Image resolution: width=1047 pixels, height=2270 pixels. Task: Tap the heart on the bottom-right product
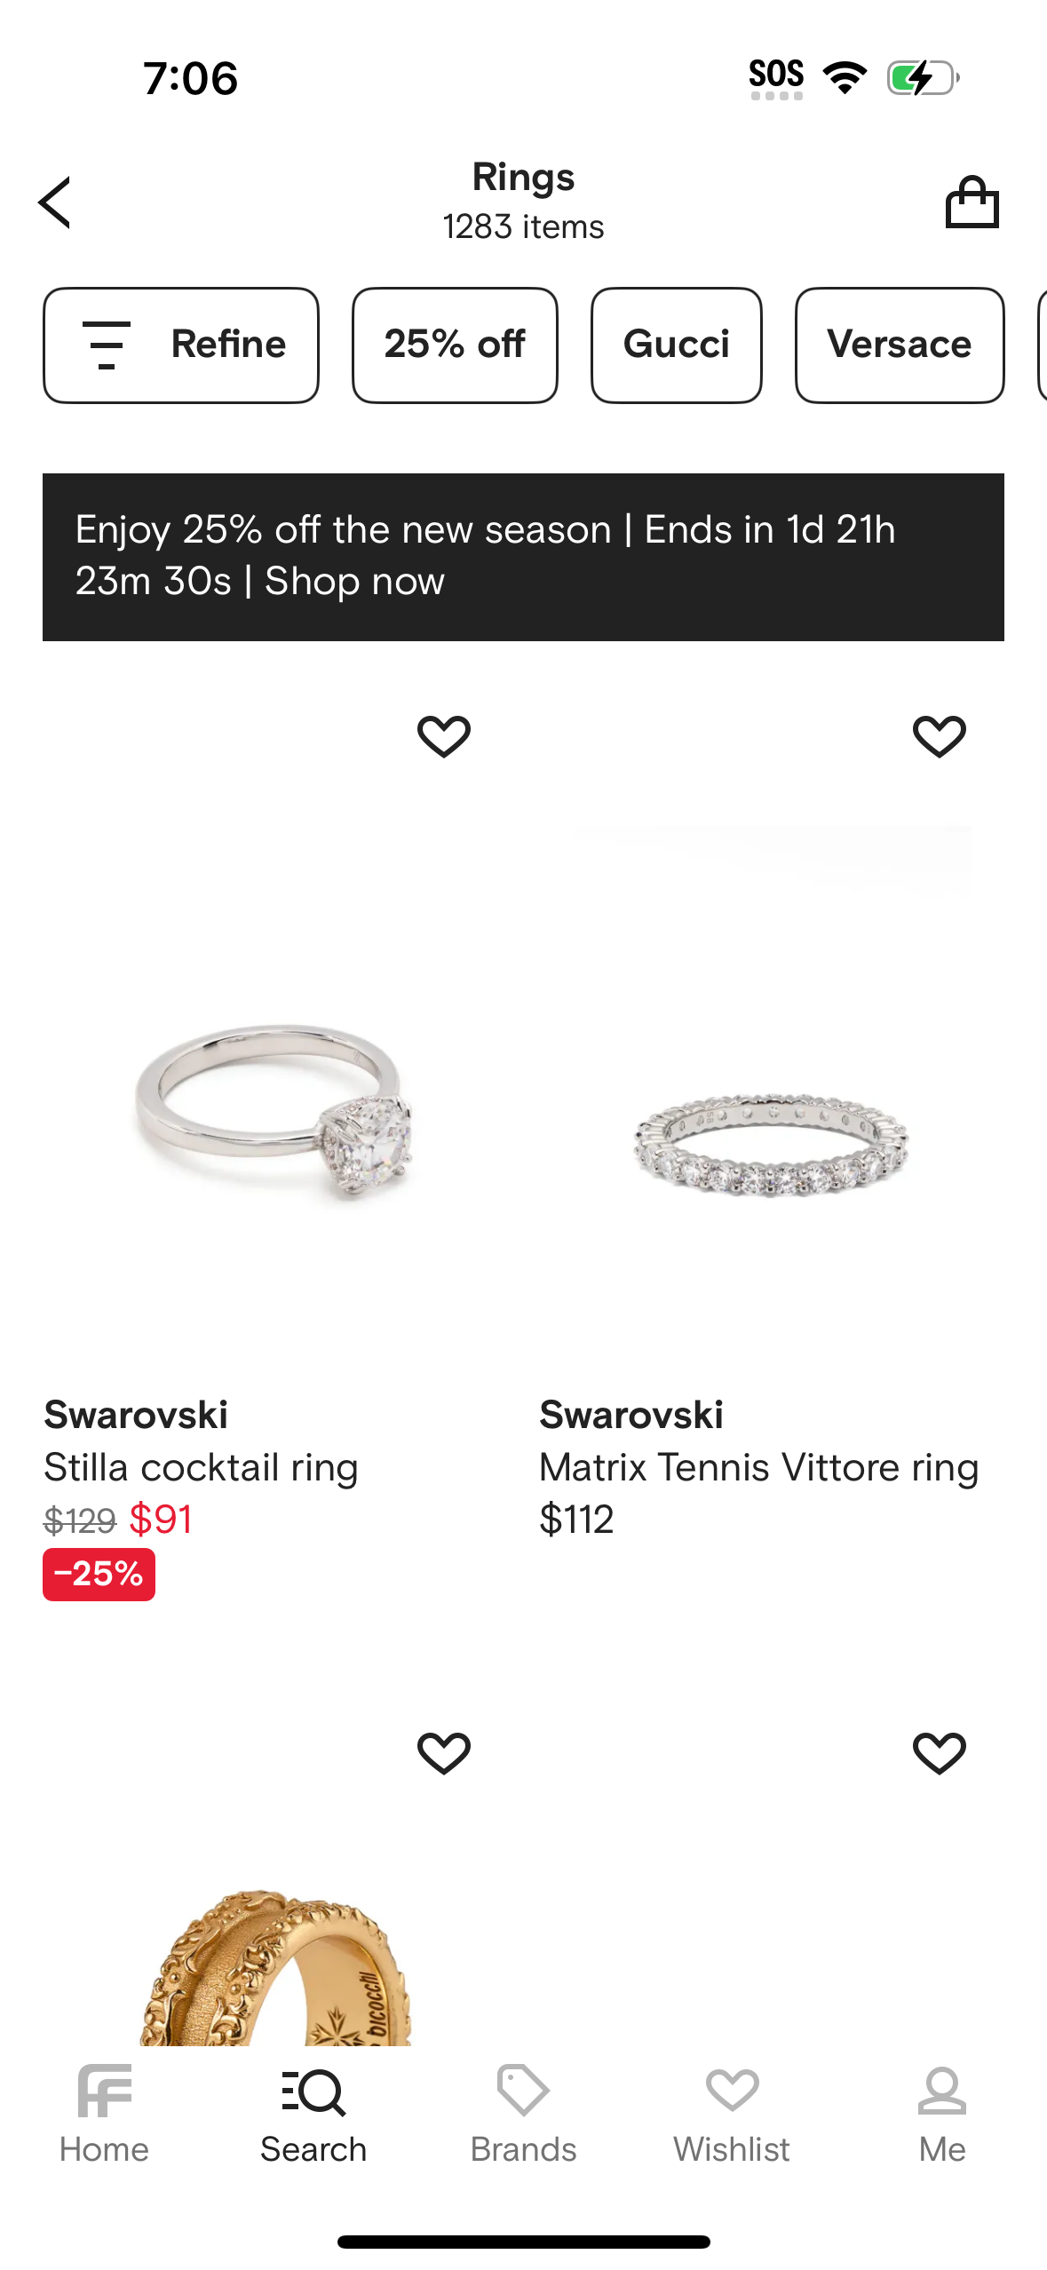(939, 1752)
